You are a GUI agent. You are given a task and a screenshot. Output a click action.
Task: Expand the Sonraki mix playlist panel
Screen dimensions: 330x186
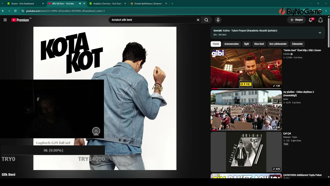tap(320, 33)
